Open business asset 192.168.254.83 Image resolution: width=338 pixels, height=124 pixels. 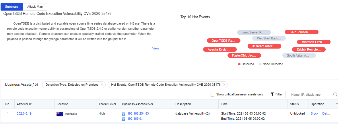click(x=138, y=113)
